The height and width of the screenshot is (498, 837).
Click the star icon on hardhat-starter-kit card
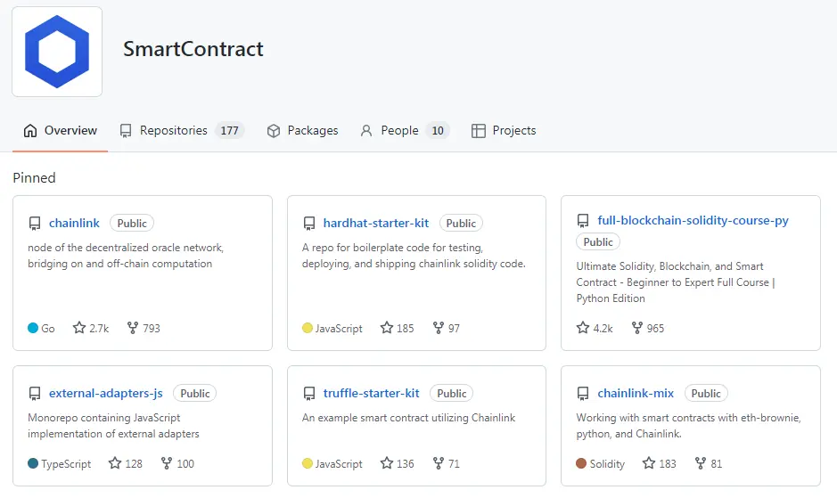[x=387, y=328]
